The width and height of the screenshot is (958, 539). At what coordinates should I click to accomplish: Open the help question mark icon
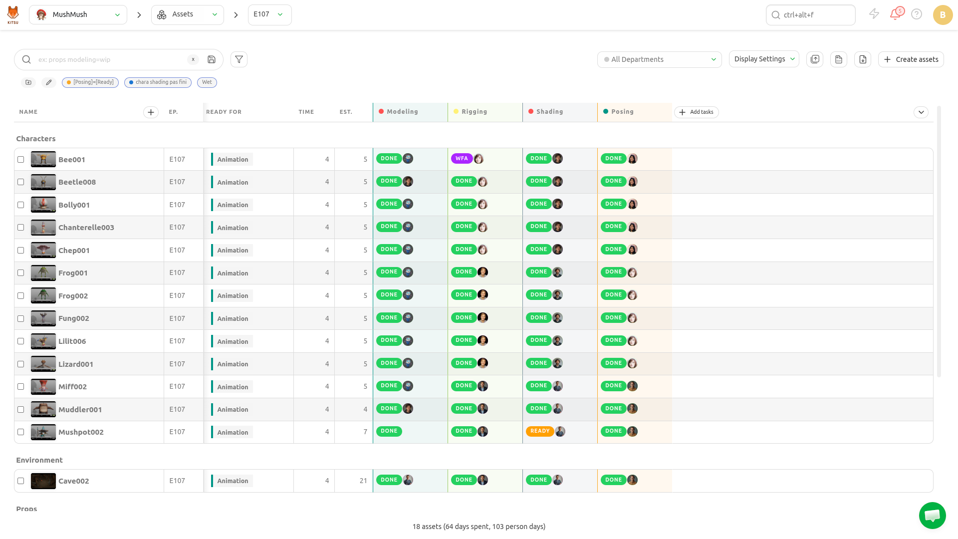[917, 14]
